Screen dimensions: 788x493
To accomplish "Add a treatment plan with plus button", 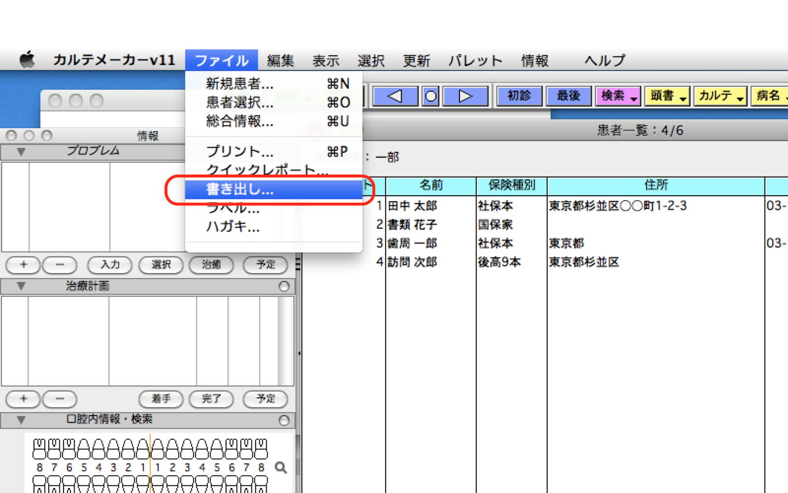I will (x=23, y=398).
